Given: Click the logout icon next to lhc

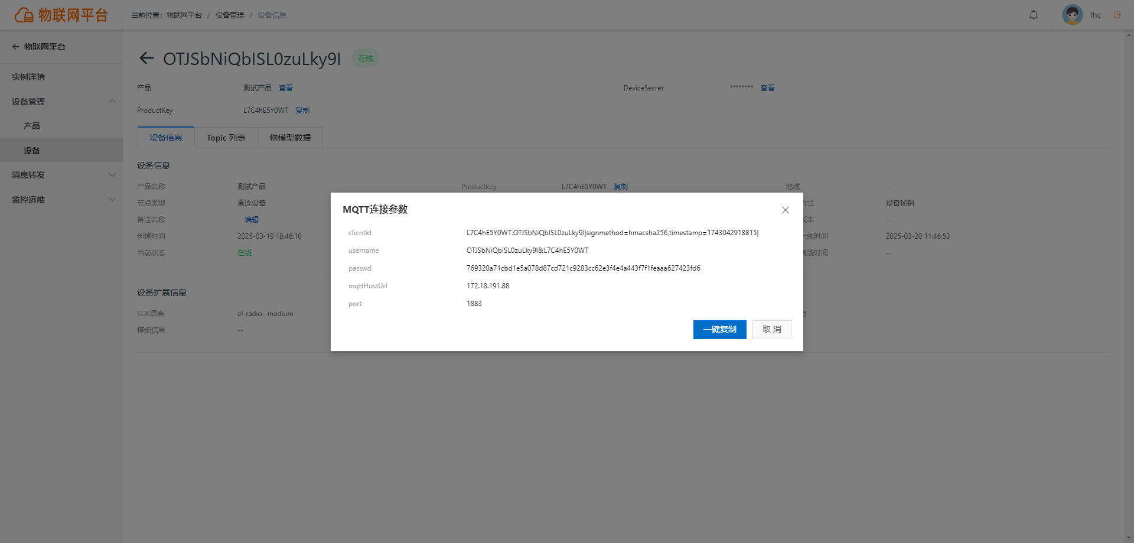Looking at the screenshot, I should [1117, 15].
